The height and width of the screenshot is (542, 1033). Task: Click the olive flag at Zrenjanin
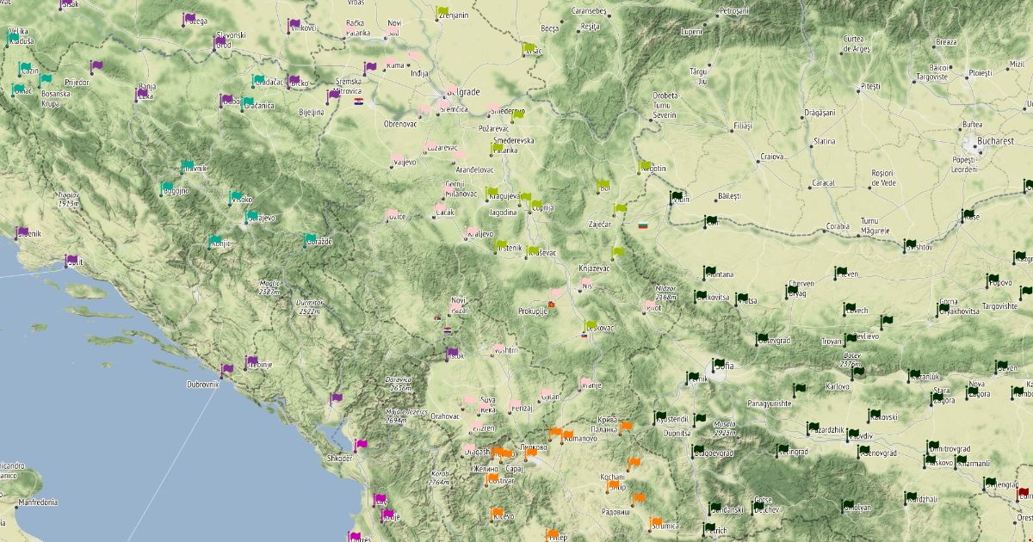pos(443,12)
